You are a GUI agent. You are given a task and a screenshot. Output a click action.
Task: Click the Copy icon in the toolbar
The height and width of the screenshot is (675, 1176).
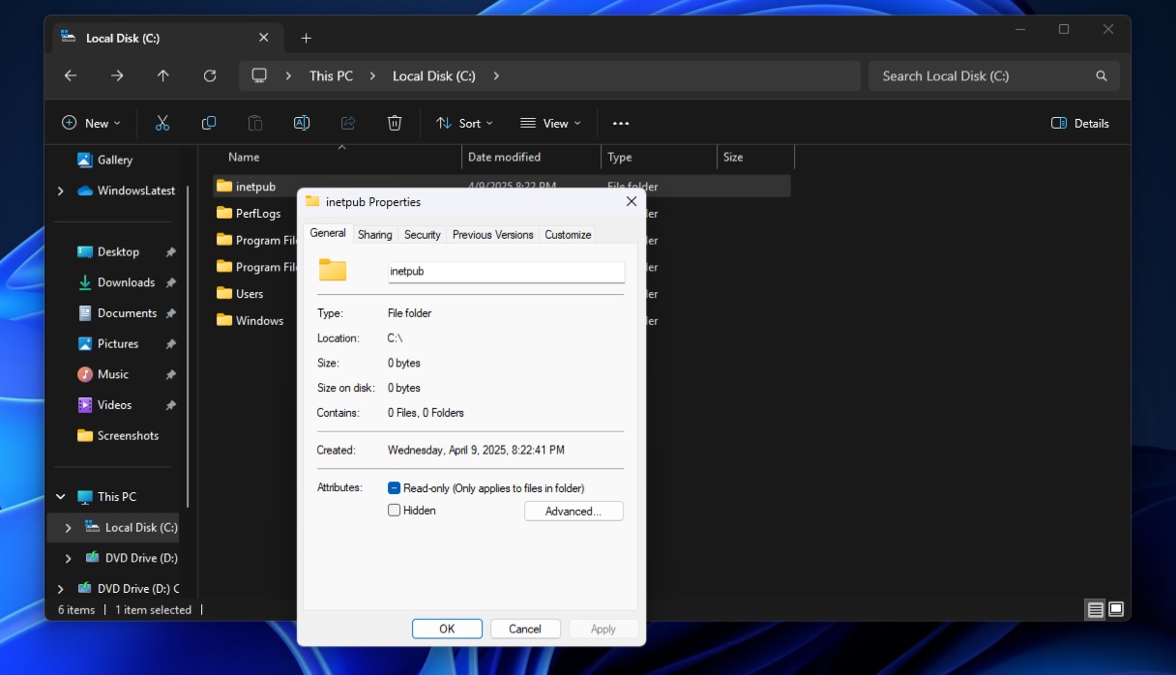coord(208,123)
